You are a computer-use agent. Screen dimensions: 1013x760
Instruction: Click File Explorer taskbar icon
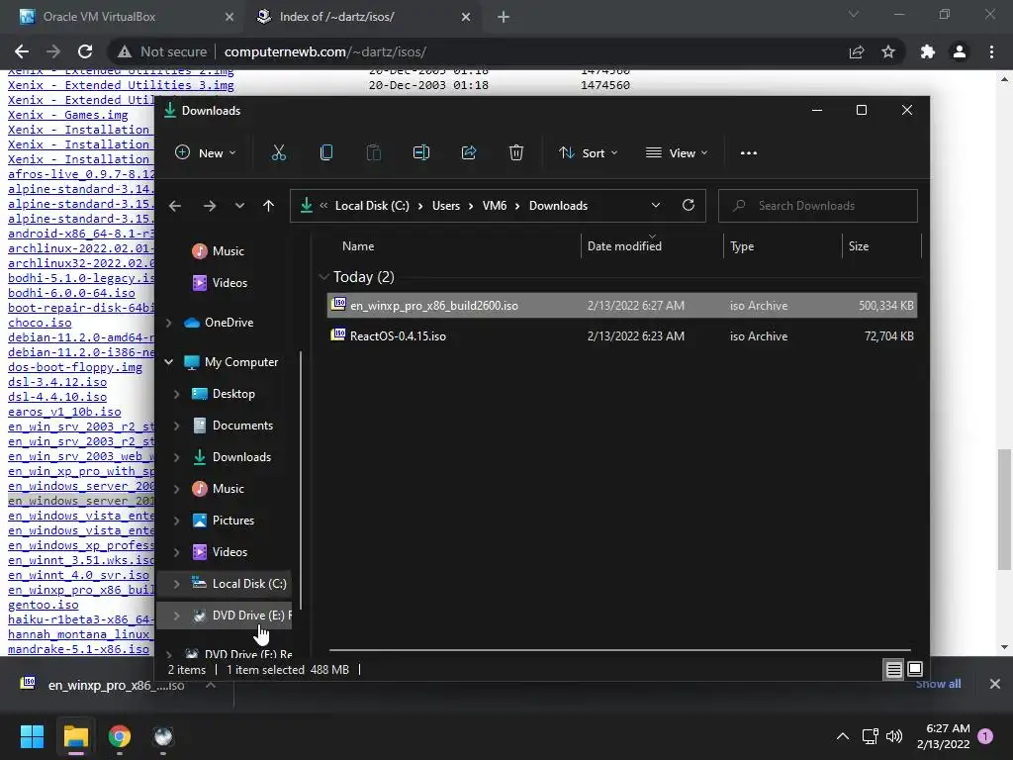pos(75,736)
